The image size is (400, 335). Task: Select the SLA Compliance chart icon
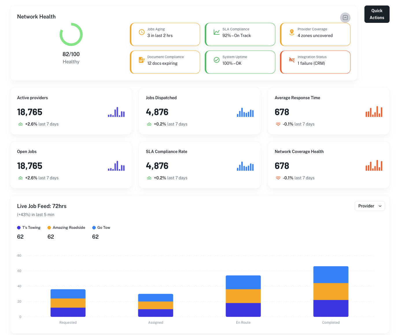[x=217, y=32]
